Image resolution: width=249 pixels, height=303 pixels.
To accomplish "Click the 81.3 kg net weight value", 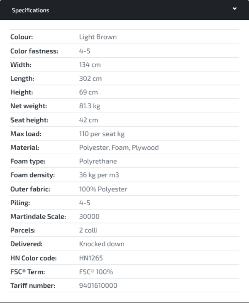I will pyautogui.click(x=90, y=106).
